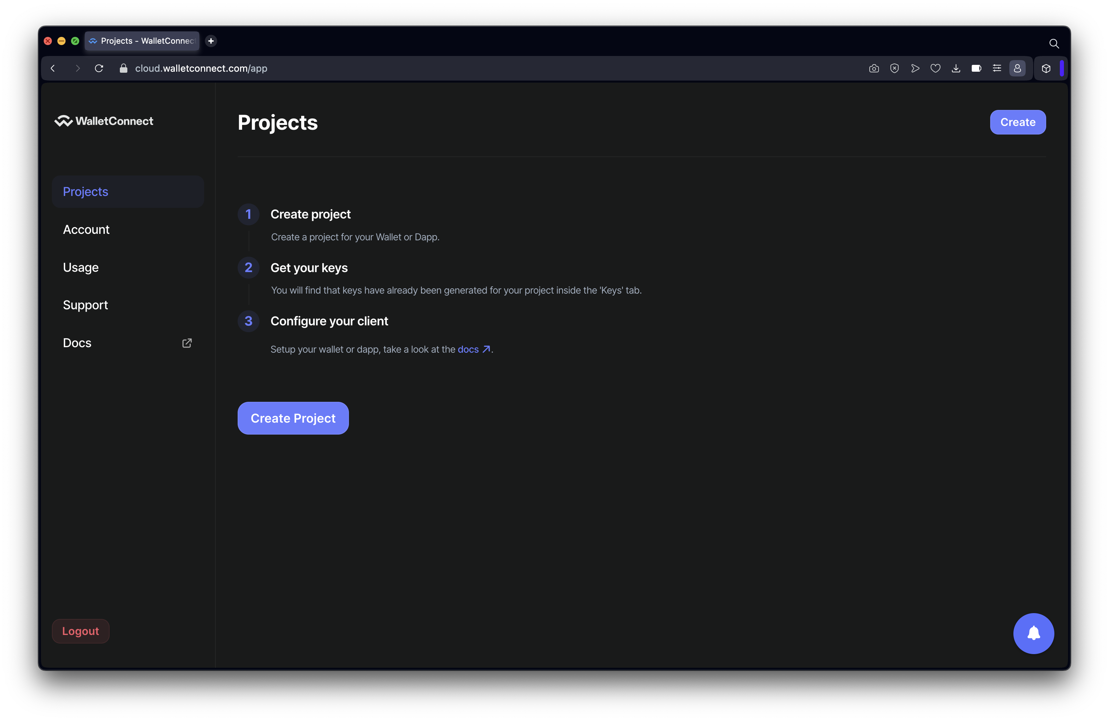
Task: Open Docs from the sidebar
Action: [128, 343]
